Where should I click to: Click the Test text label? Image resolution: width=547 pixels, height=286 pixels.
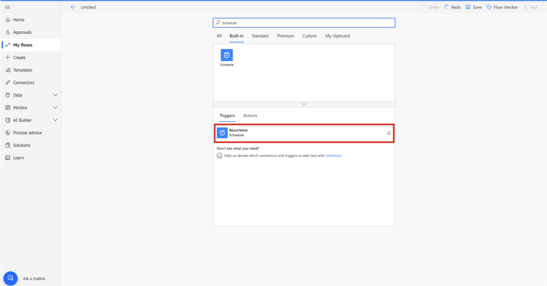pos(534,7)
